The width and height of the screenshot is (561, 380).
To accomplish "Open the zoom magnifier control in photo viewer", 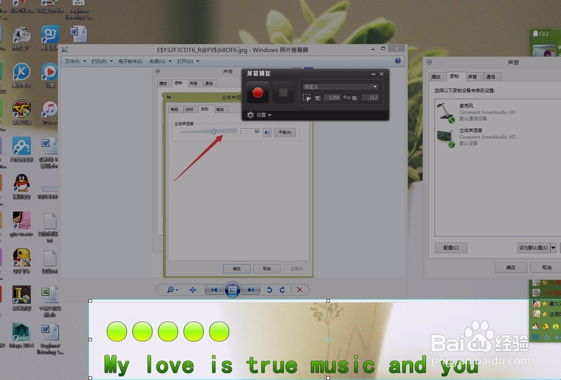I will [x=172, y=290].
